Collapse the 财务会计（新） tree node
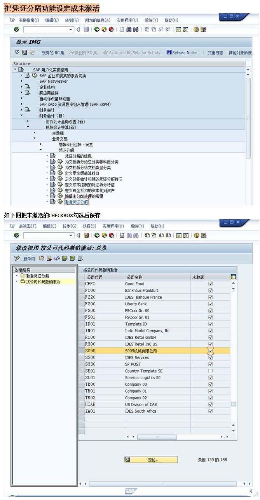This screenshot has height=500, width=260. click(x=22, y=116)
